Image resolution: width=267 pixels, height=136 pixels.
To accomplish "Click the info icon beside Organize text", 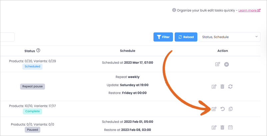I will pyautogui.click(x=174, y=10).
